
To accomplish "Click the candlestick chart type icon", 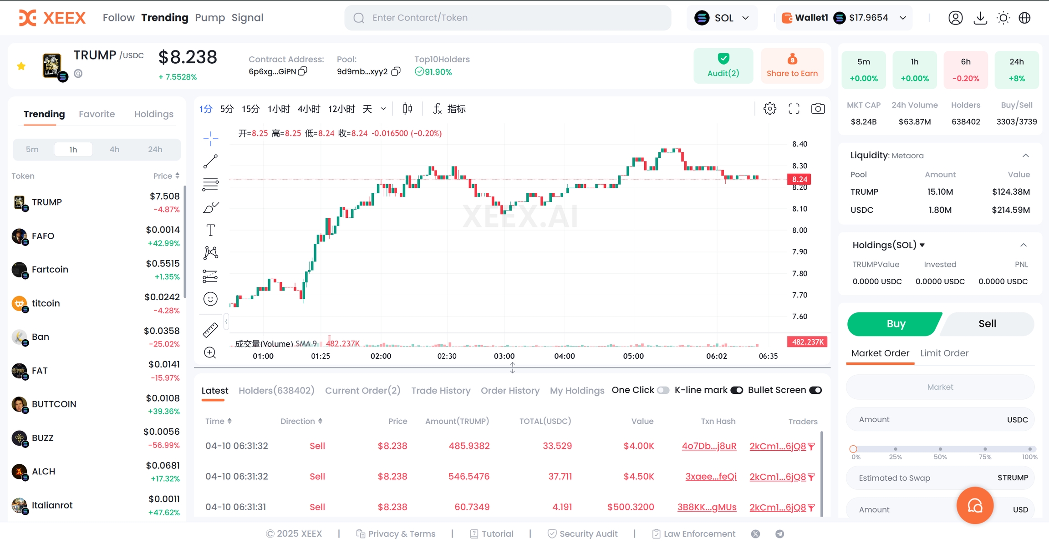I will coord(407,109).
